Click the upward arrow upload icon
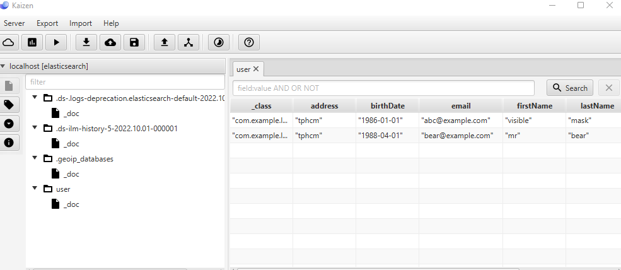621x270 pixels. pos(165,42)
